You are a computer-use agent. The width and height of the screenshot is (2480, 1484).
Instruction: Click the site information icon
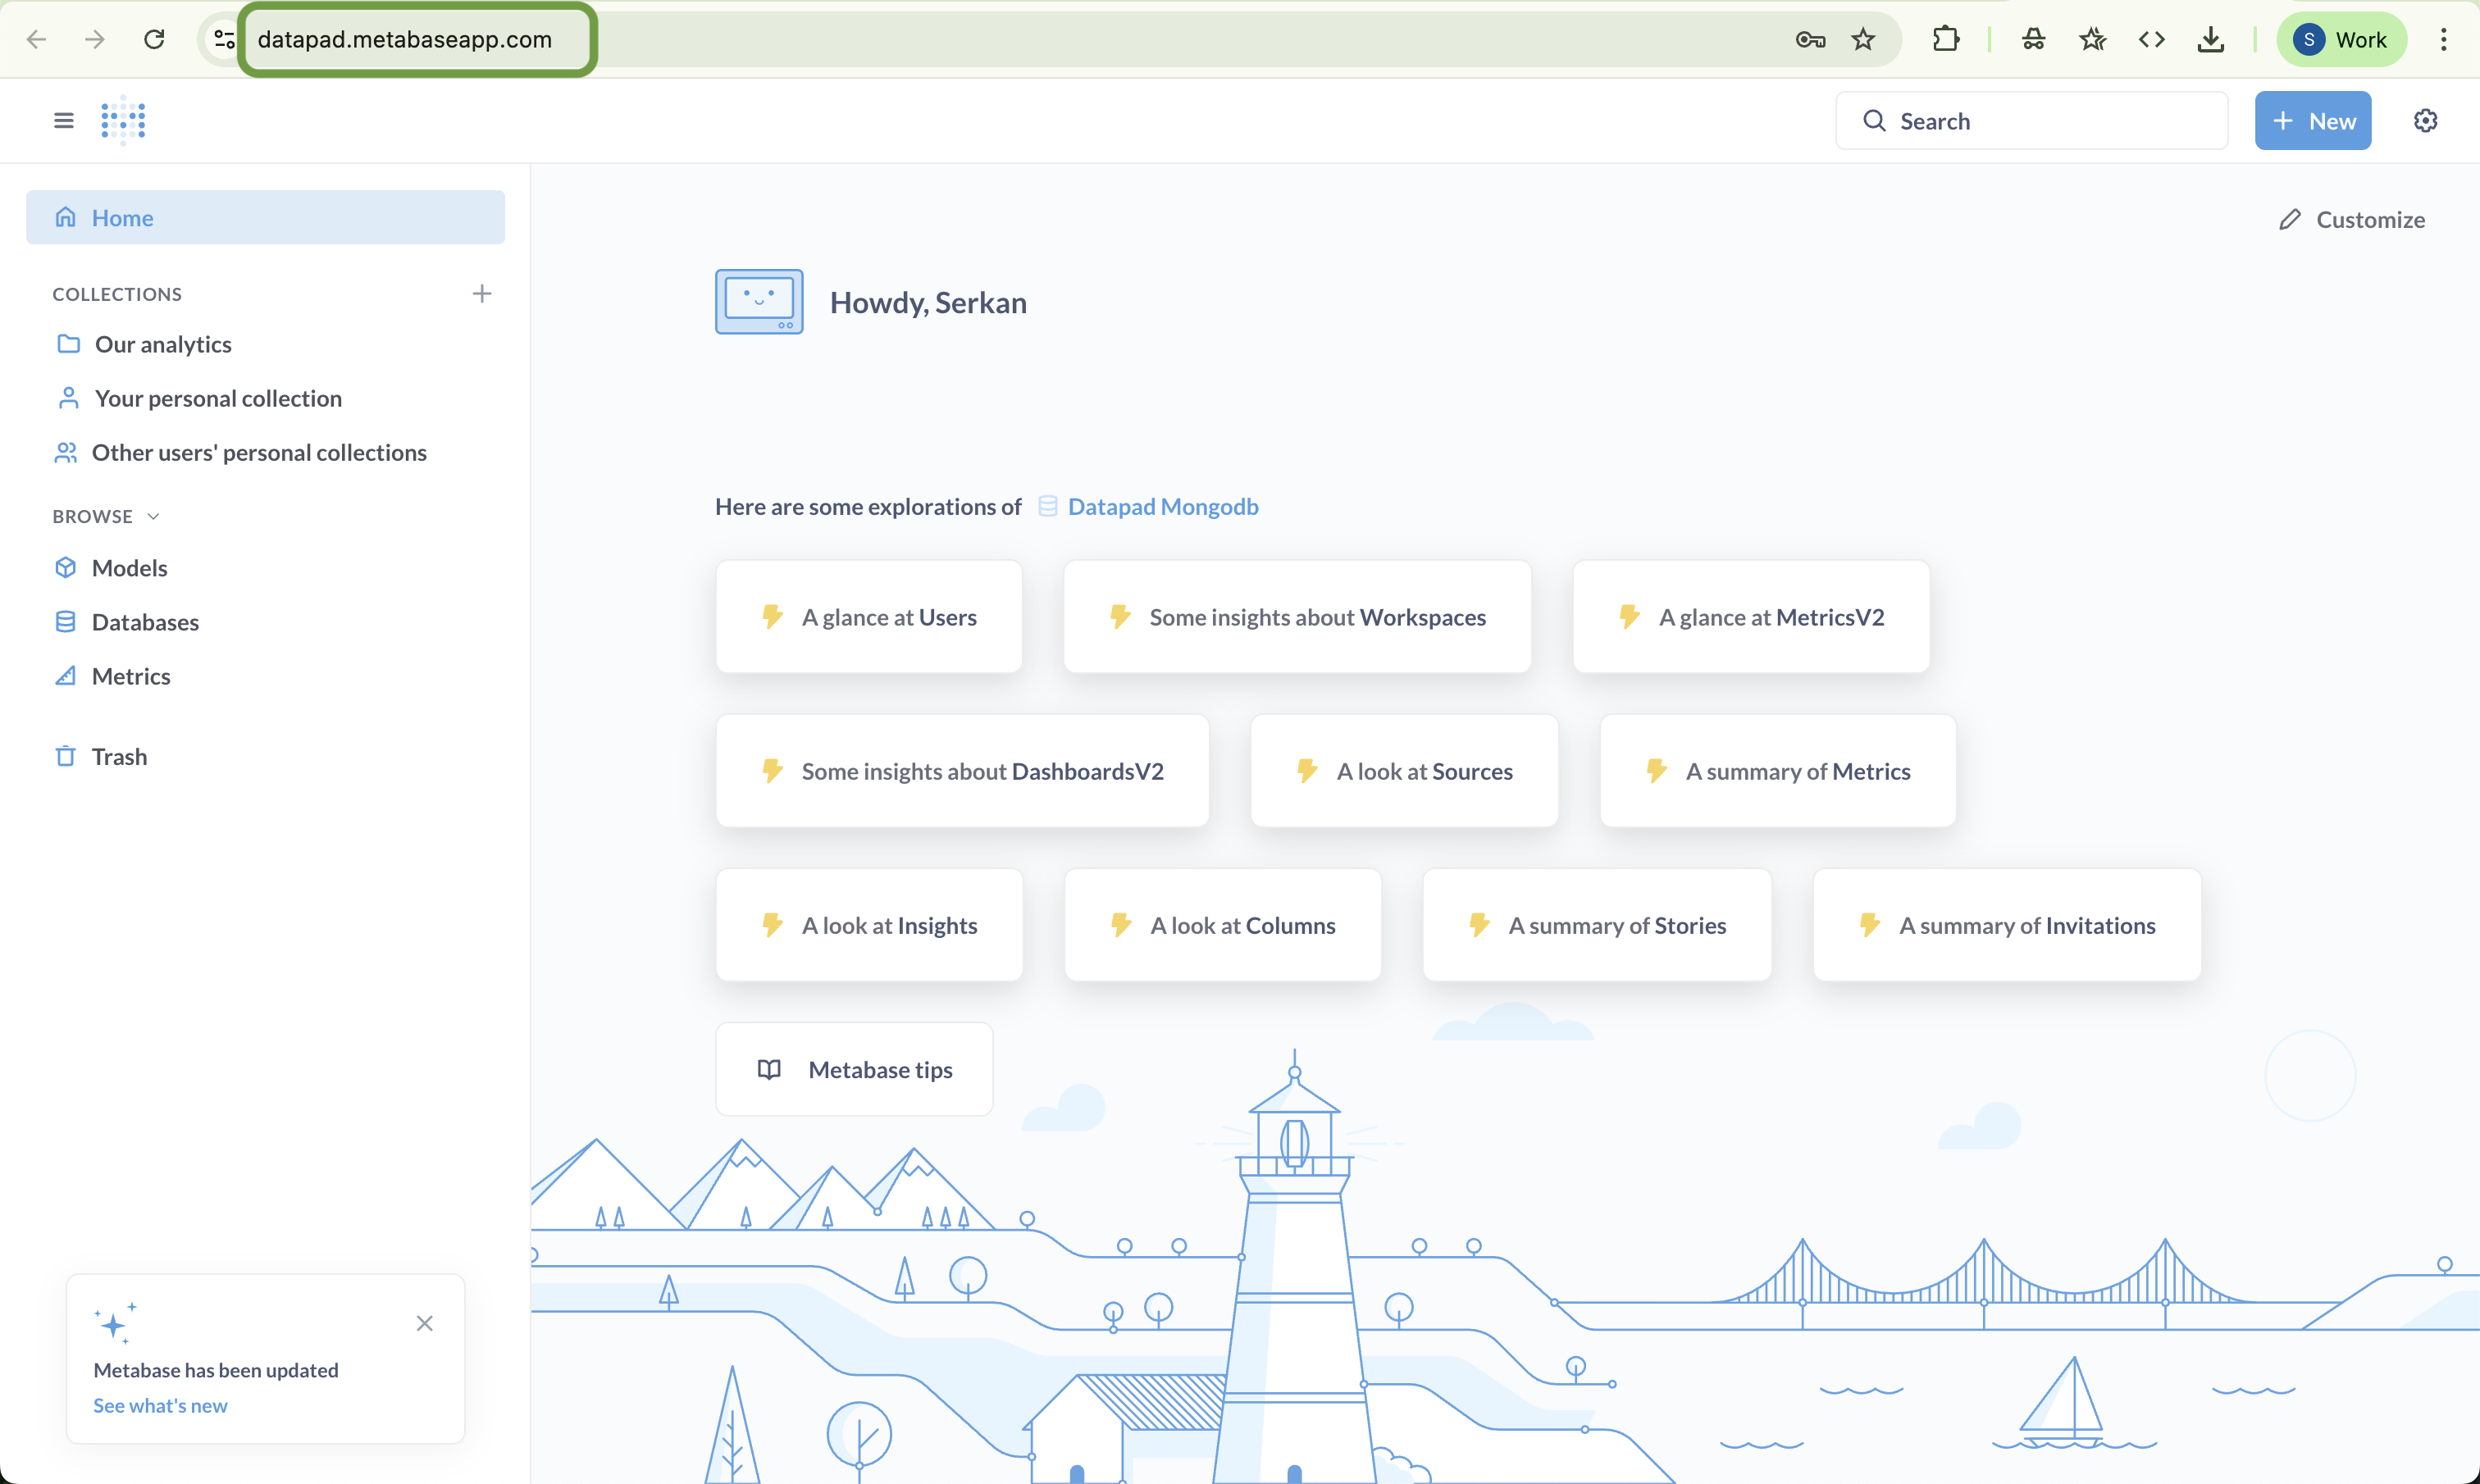(x=224, y=40)
